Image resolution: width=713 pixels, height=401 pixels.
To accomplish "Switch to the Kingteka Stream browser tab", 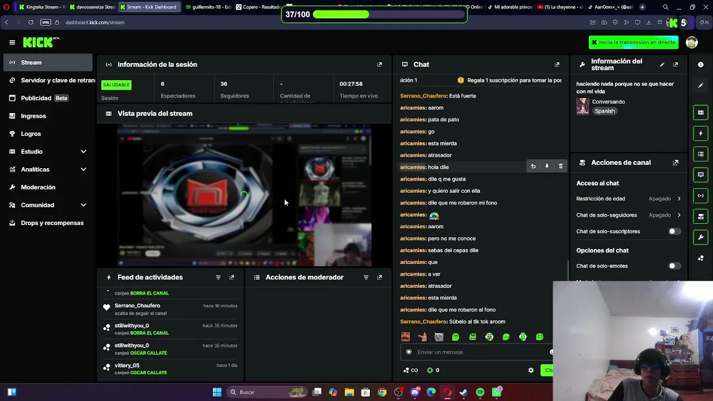I will tap(41, 7).
